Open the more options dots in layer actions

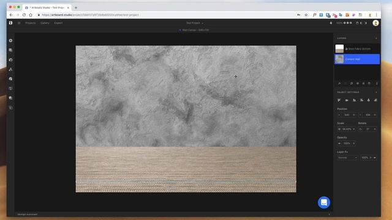[x=377, y=83]
